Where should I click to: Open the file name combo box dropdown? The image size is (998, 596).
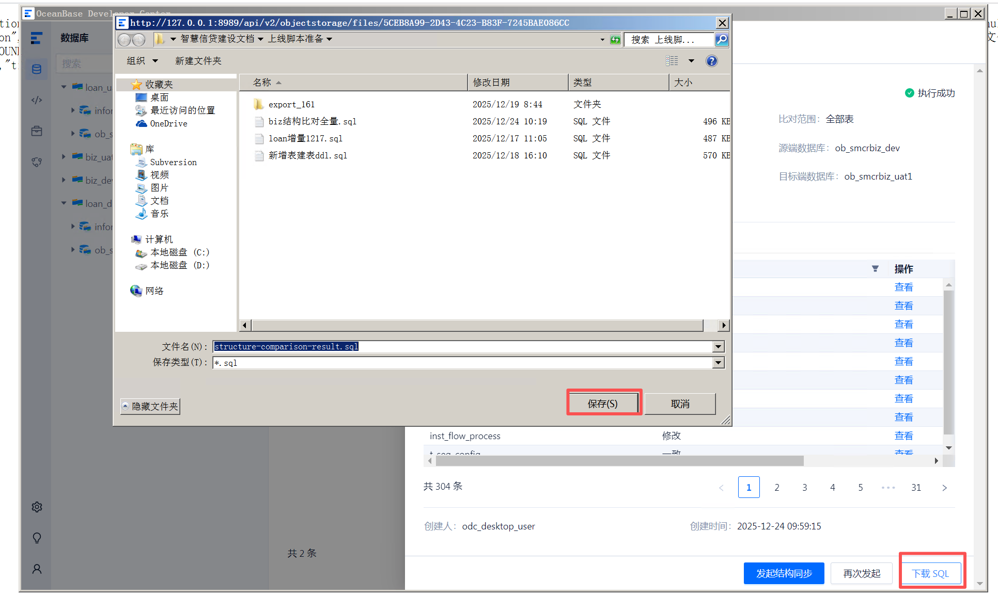point(718,347)
